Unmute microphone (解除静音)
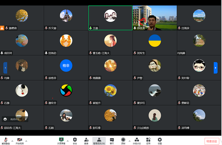Viewport: 222px width, 145px height. (5, 140)
